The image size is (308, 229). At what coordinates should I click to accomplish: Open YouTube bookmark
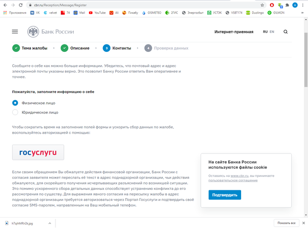pyautogui.click(x=97, y=13)
